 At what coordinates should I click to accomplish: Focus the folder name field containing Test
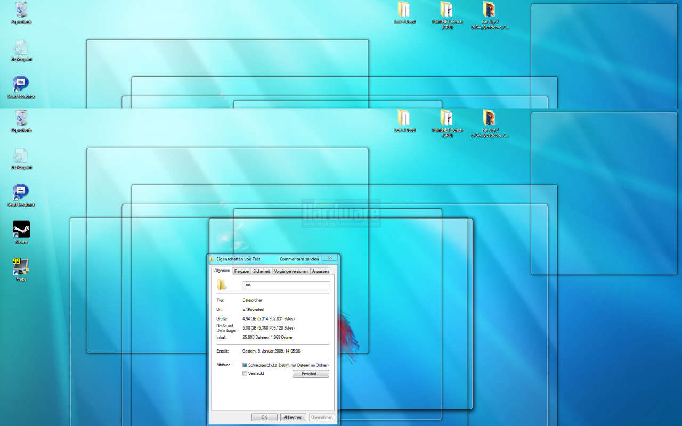click(286, 285)
